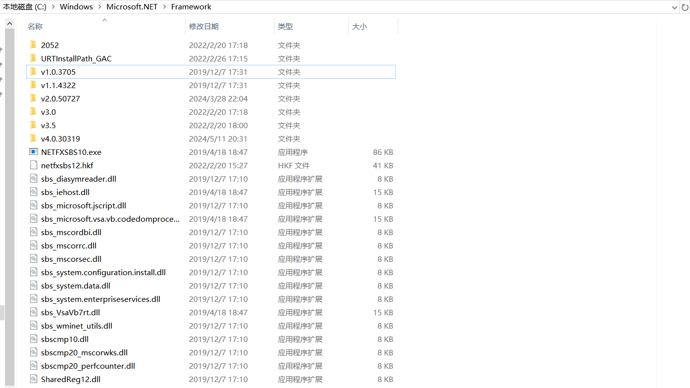Select the sbs_system.data.dll file icon
The height and width of the screenshot is (388, 690).
pyautogui.click(x=34, y=286)
